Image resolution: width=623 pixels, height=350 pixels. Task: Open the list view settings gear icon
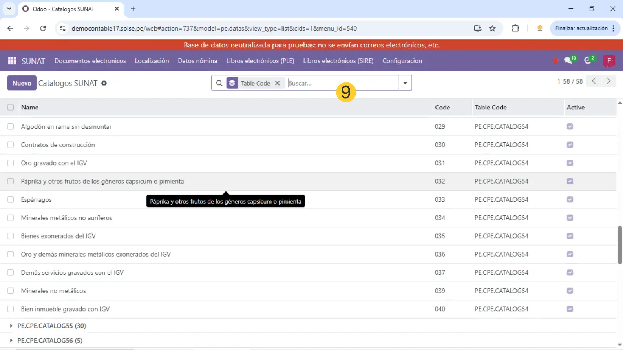(x=104, y=83)
